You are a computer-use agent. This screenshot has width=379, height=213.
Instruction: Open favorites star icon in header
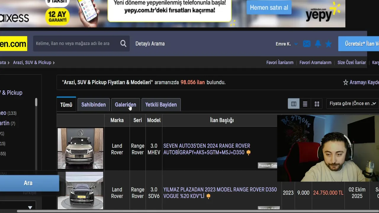click(328, 44)
